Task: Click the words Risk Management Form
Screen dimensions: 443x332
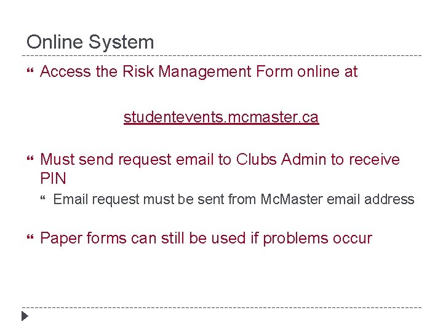Action: click(x=207, y=71)
